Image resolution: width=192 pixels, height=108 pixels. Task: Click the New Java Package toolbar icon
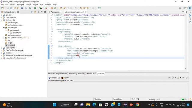52,8
